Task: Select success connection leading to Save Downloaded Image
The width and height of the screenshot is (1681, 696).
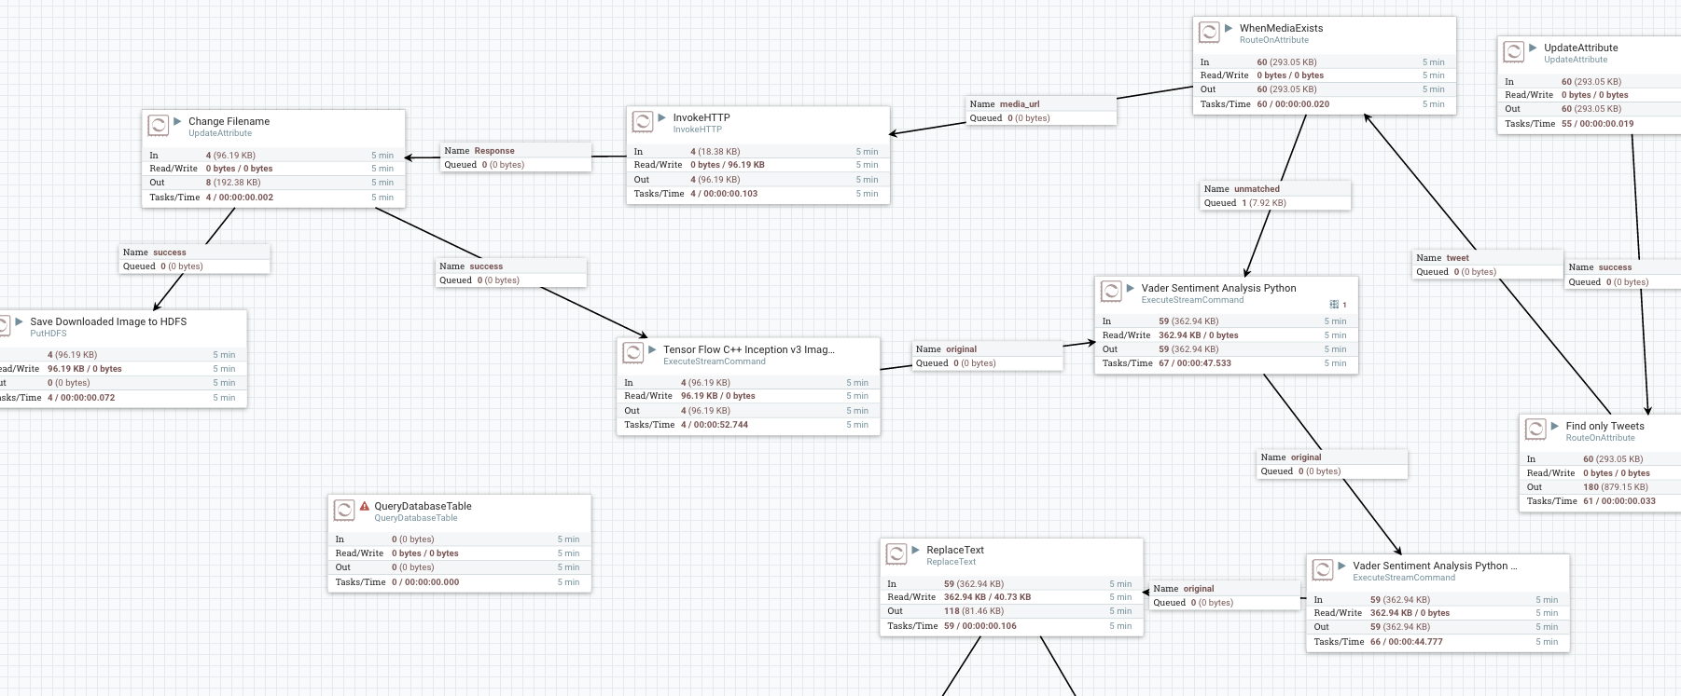Action: point(195,259)
